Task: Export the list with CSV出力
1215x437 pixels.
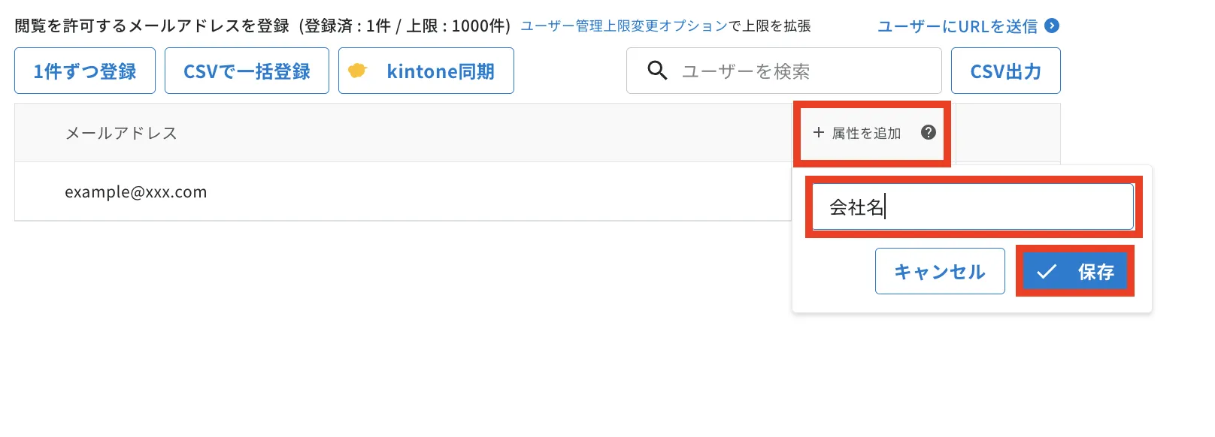Action: (1005, 71)
